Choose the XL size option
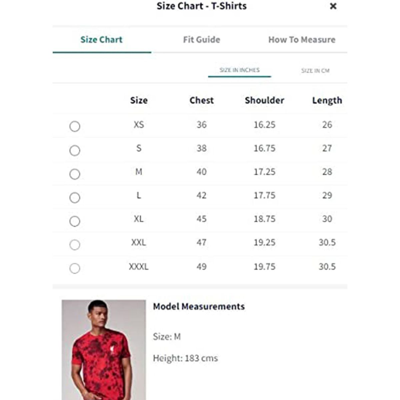The image size is (400, 400). [75, 221]
